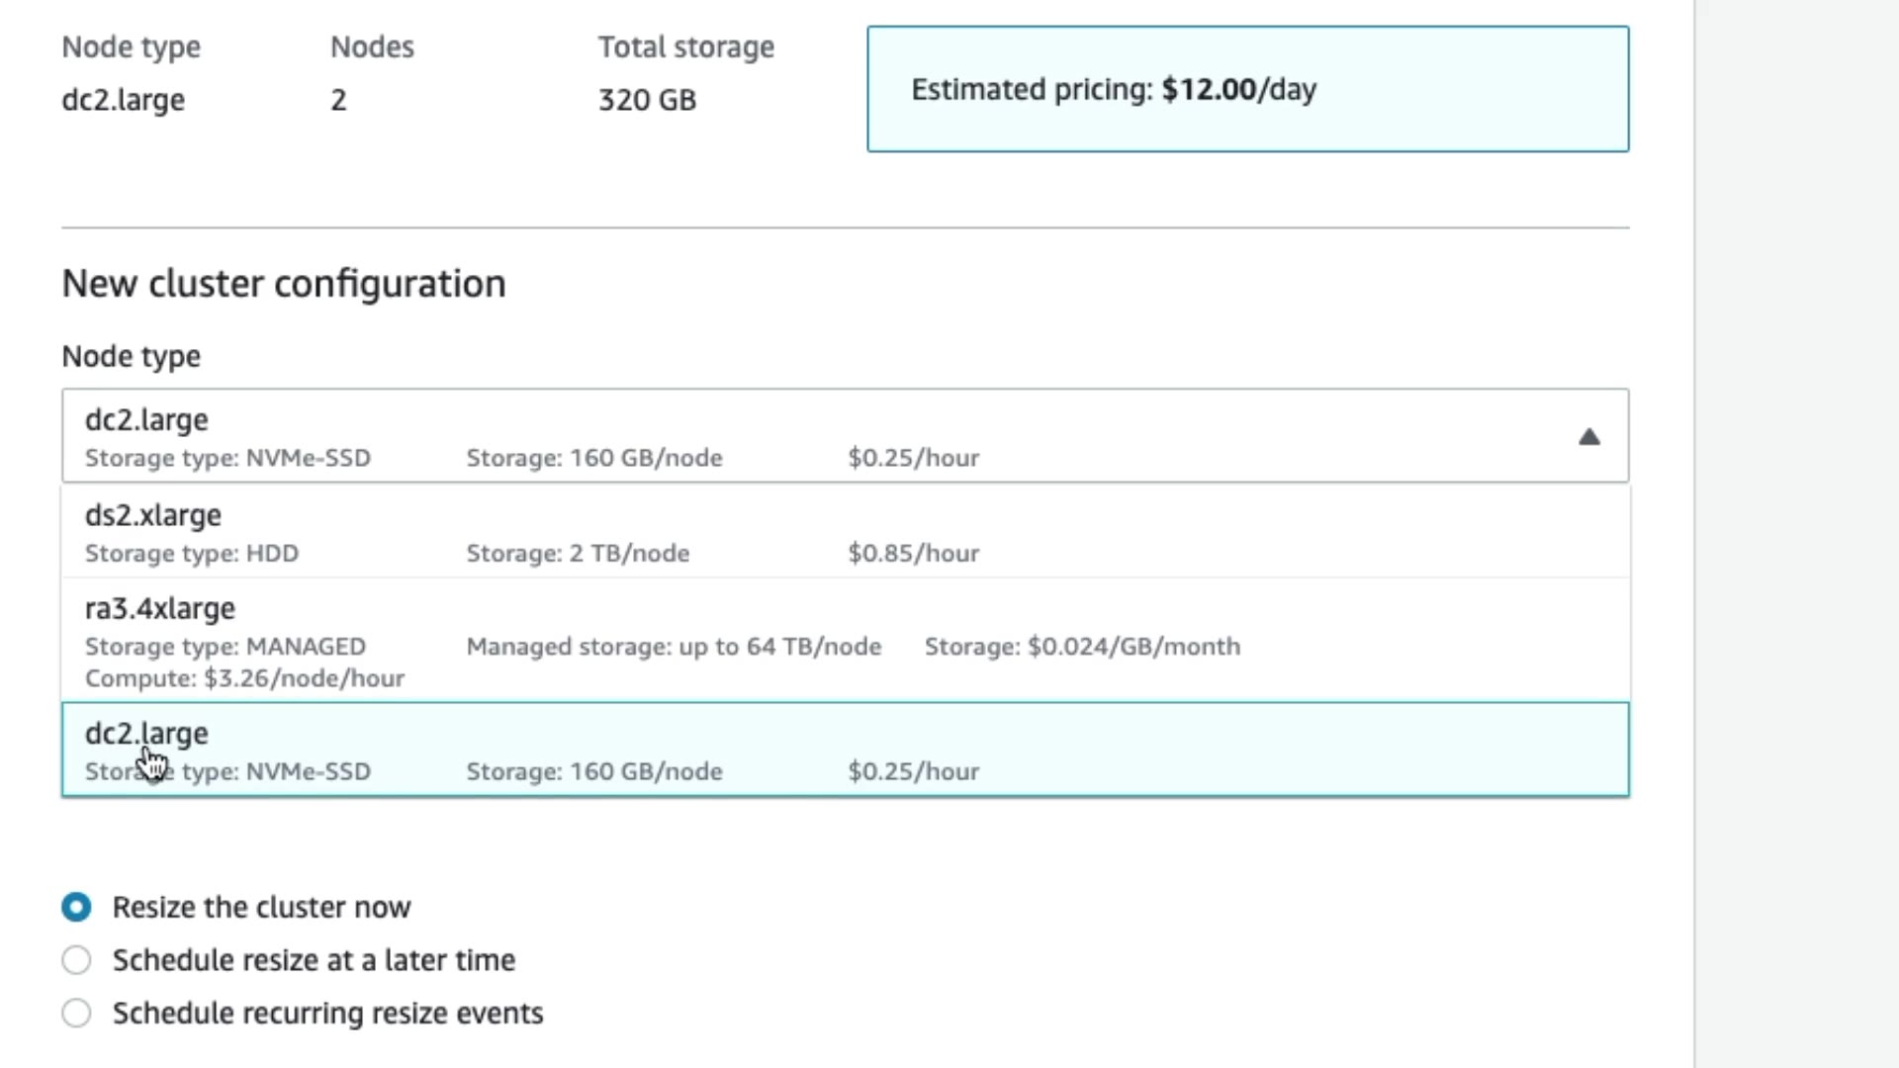Click the Estimated pricing $12.00/day box
The height and width of the screenshot is (1068, 1899).
tap(1247, 89)
